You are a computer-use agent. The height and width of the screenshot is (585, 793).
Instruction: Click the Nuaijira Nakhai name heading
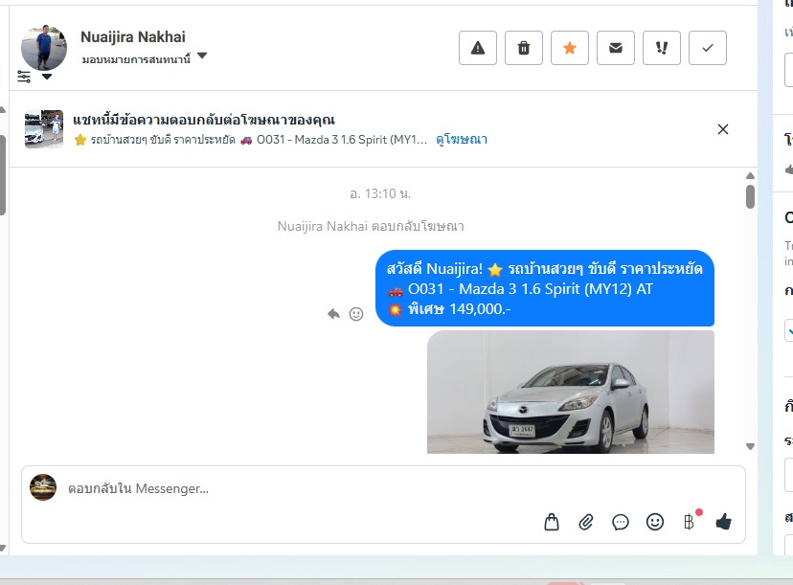(133, 37)
